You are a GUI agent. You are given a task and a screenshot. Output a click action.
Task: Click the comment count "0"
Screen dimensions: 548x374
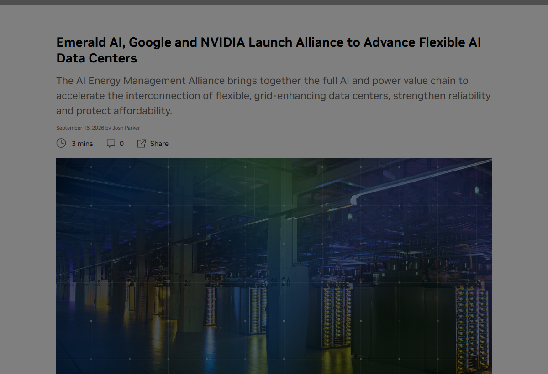click(121, 144)
